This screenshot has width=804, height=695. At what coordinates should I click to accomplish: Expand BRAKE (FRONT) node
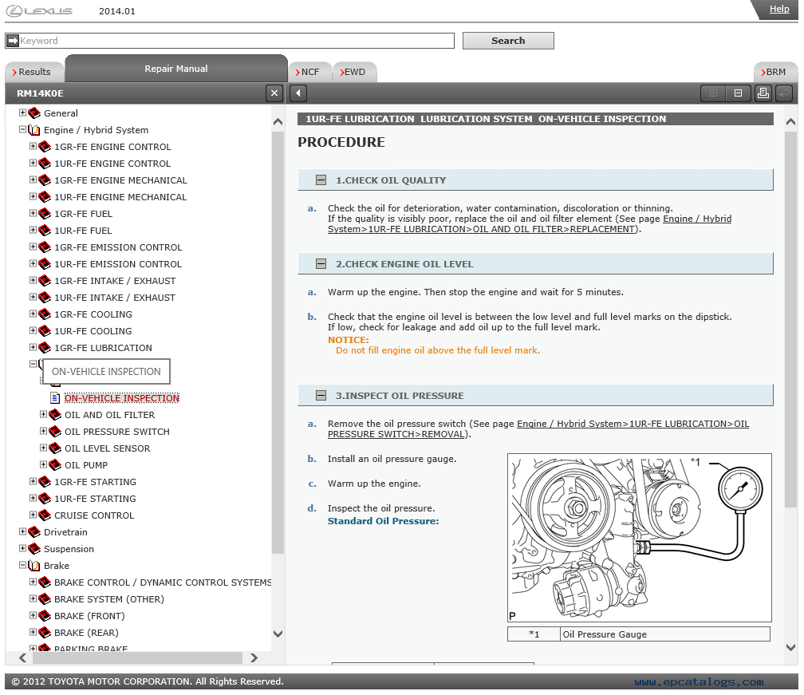33,615
